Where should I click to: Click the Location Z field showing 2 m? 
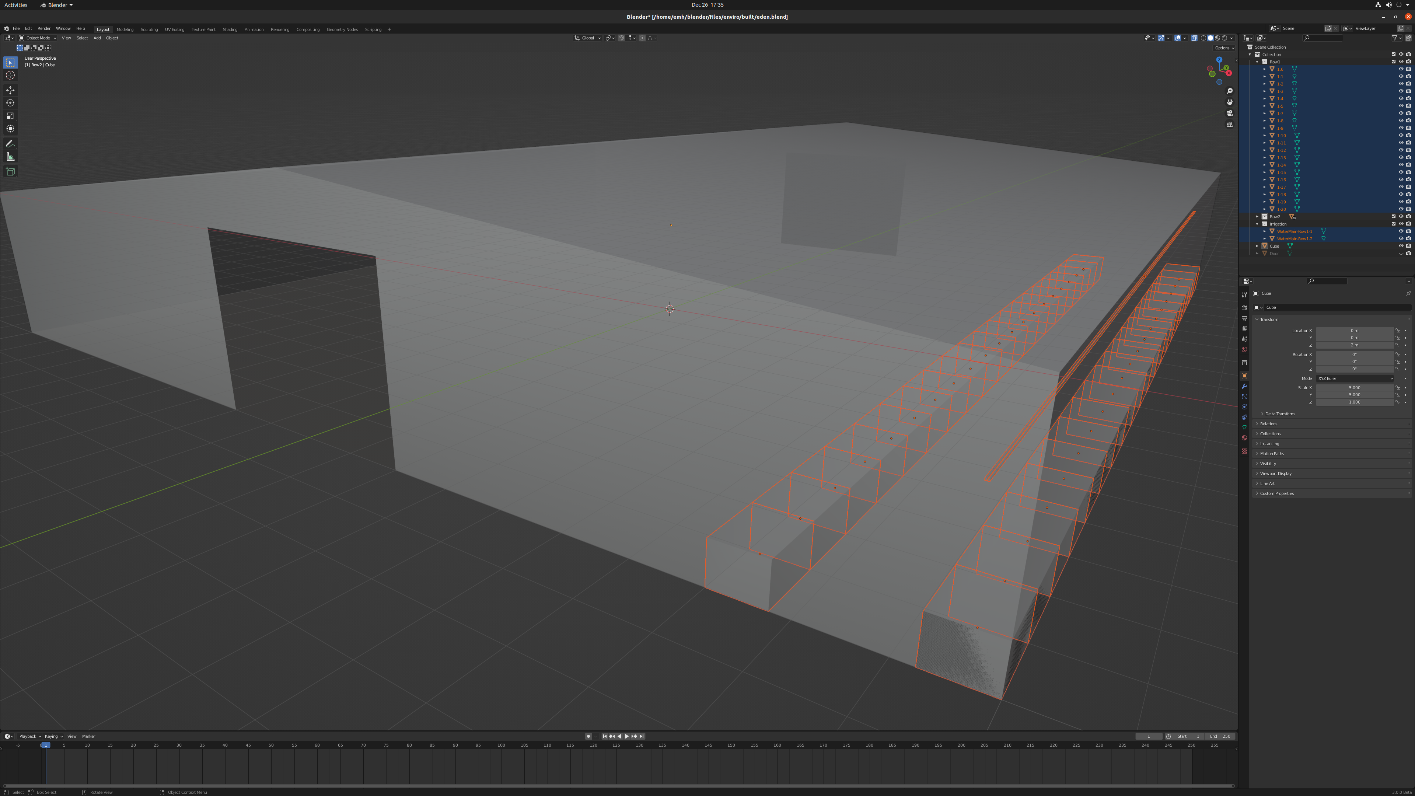click(x=1355, y=345)
